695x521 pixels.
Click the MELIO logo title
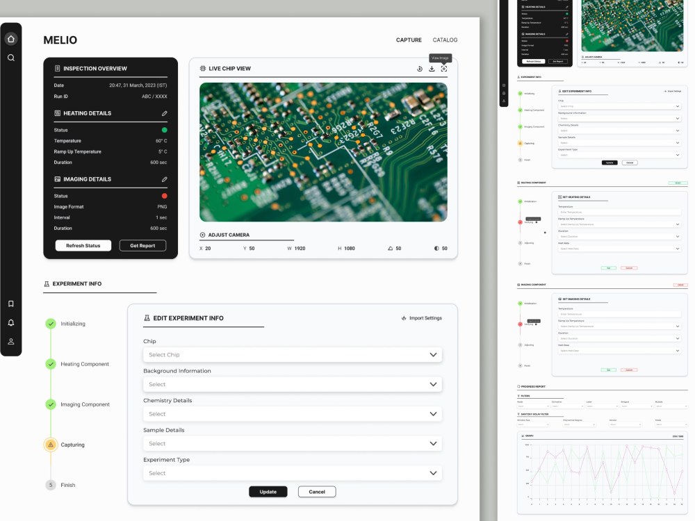point(60,40)
